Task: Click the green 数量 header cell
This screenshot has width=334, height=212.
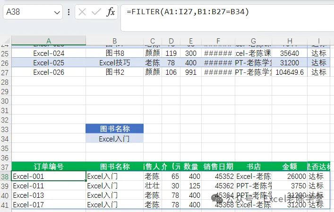Action: (191, 167)
